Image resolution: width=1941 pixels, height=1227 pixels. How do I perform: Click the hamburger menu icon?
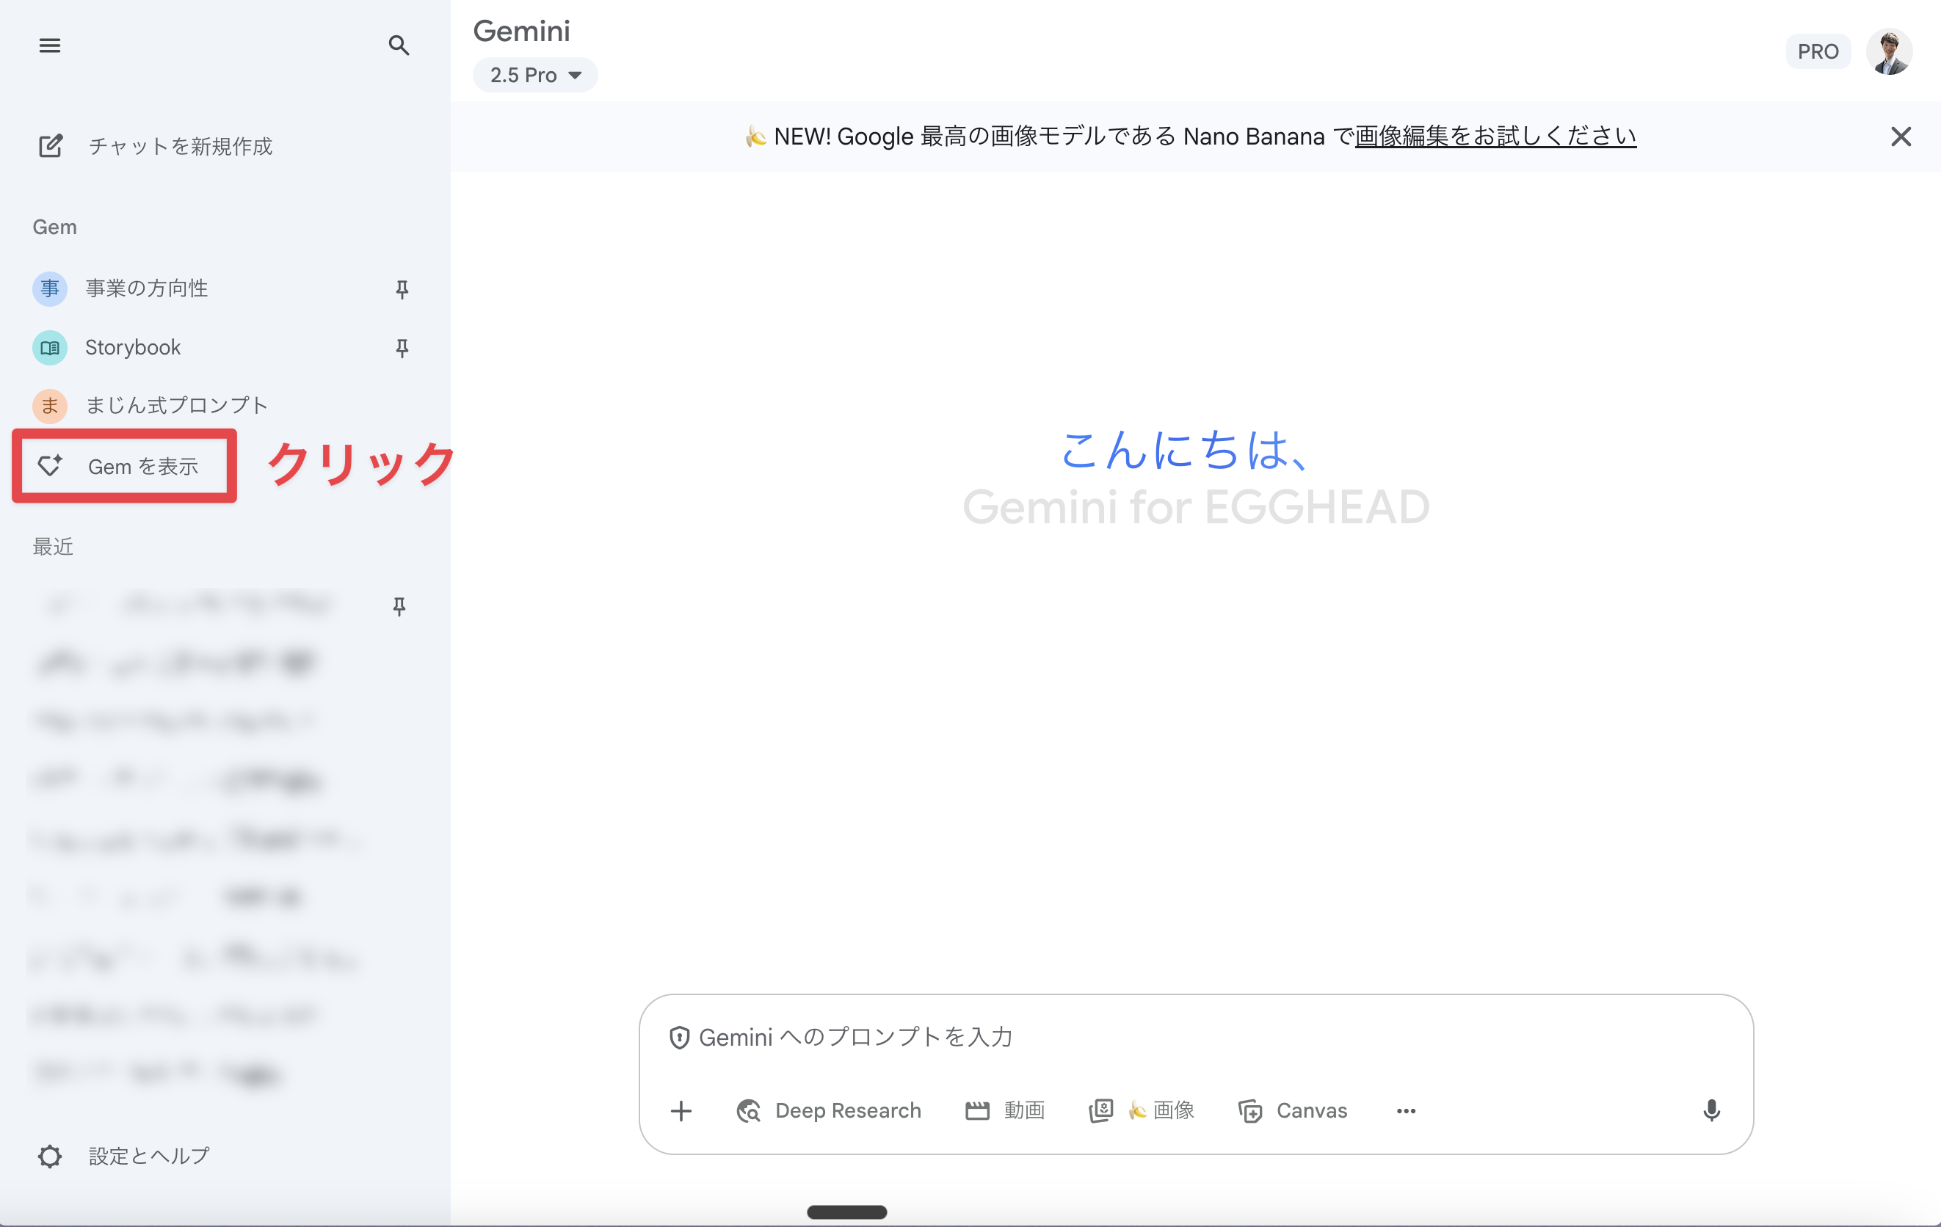tap(50, 46)
